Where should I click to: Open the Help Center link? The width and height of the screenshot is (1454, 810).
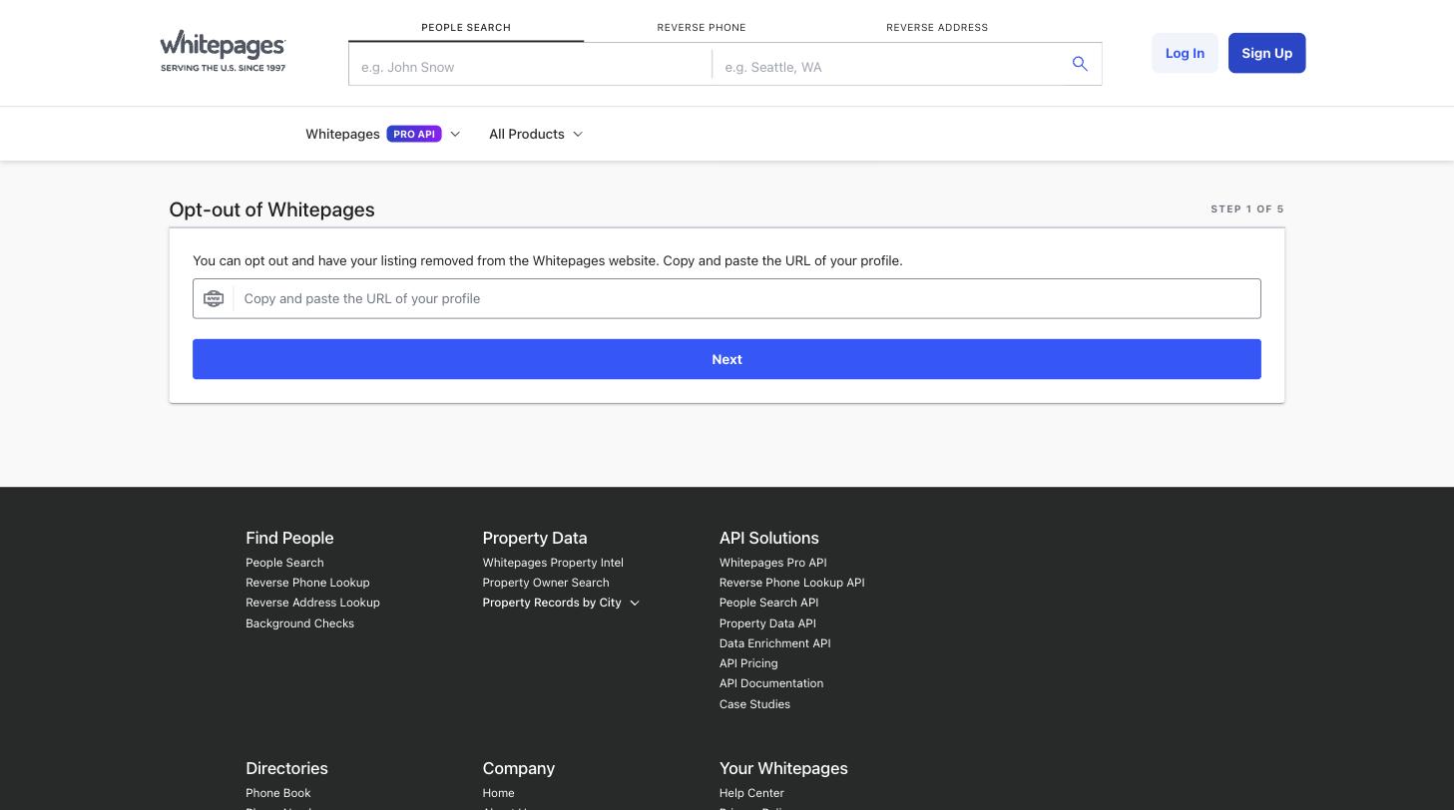click(x=751, y=793)
